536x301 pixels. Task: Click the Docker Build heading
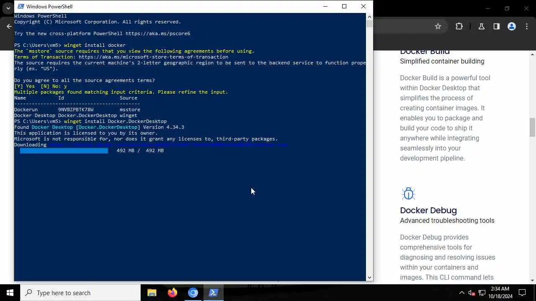pos(425,52)
